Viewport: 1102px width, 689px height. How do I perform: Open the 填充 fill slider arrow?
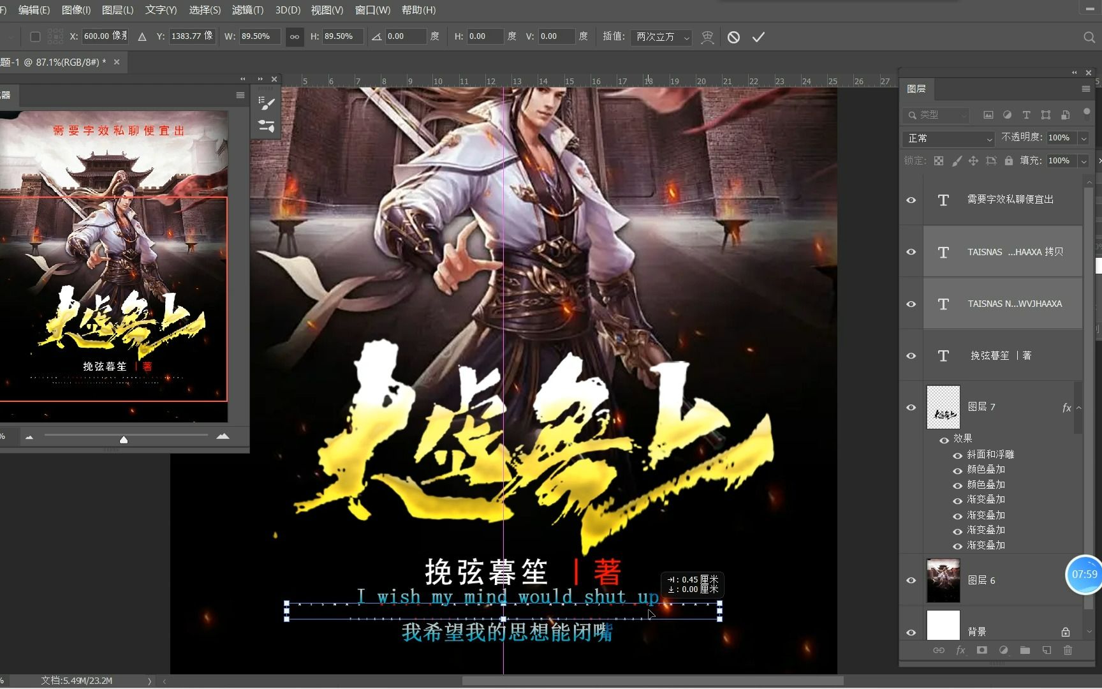[x=1084, y=161]
